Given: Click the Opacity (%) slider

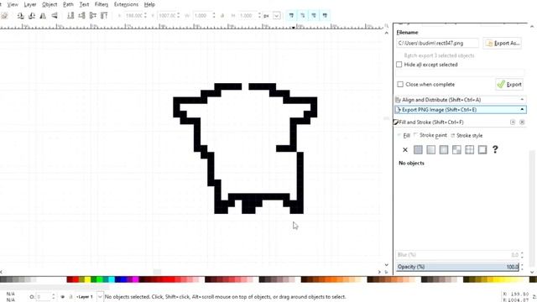Looking at the screenshot, I should (457, 267).
